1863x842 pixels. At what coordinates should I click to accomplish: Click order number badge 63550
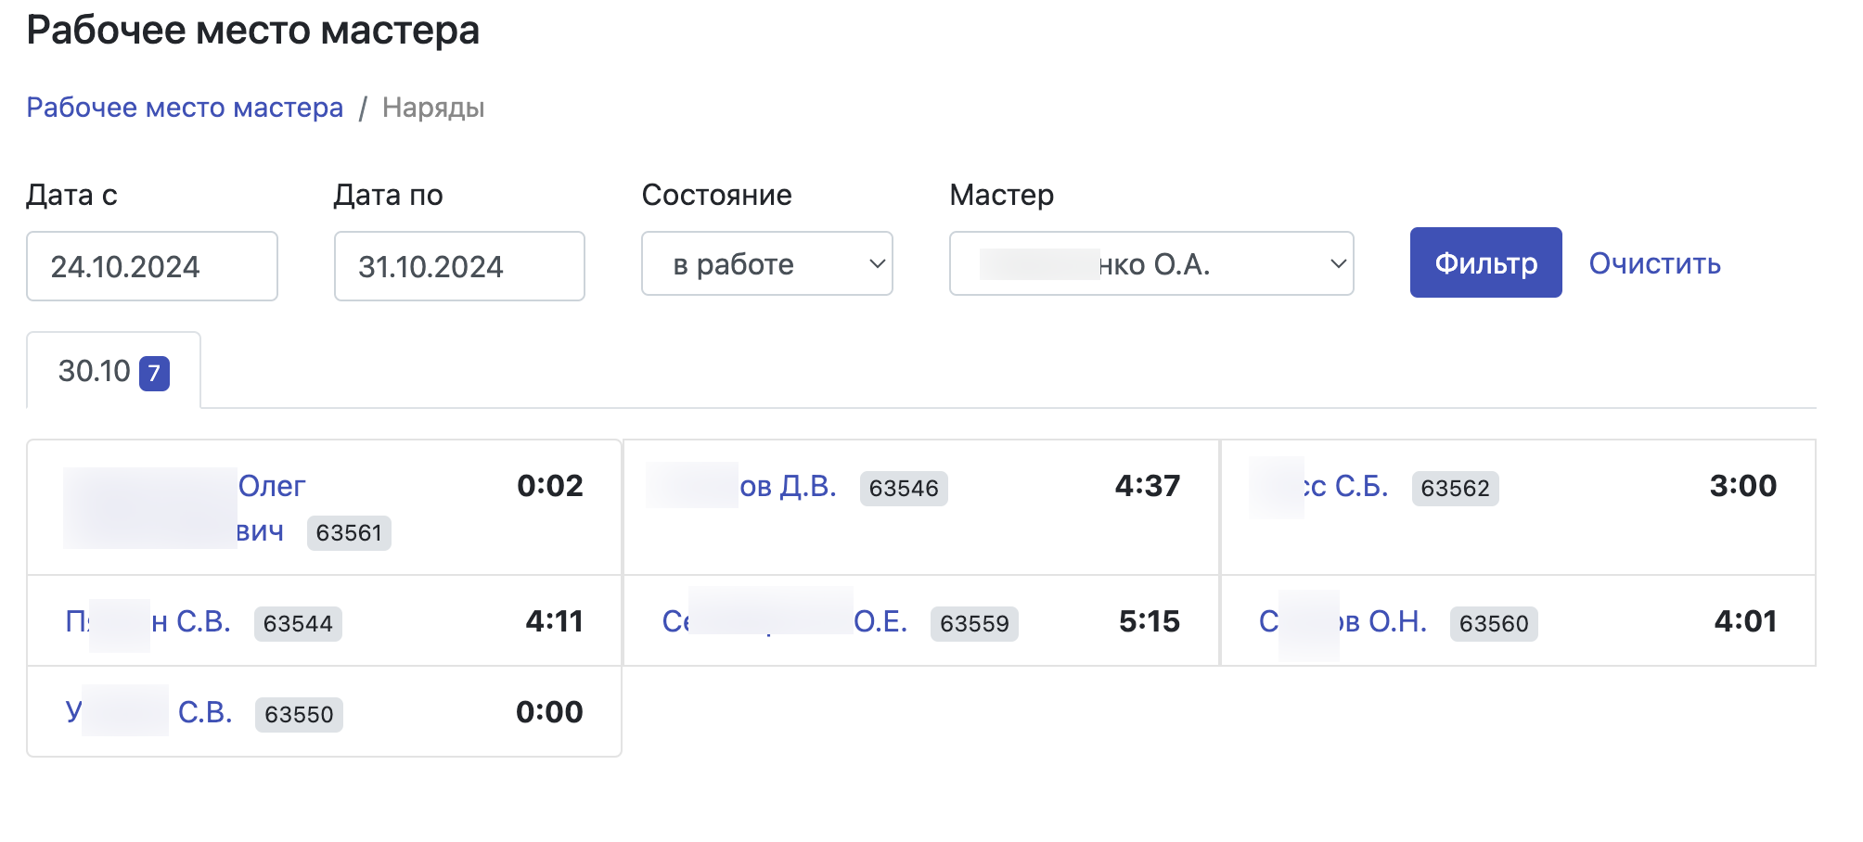298,715
